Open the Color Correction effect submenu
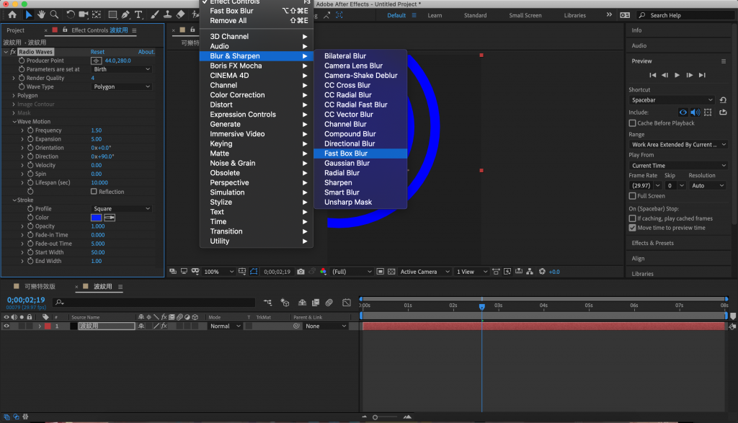 pyautogui.click(x=257, y=95)
